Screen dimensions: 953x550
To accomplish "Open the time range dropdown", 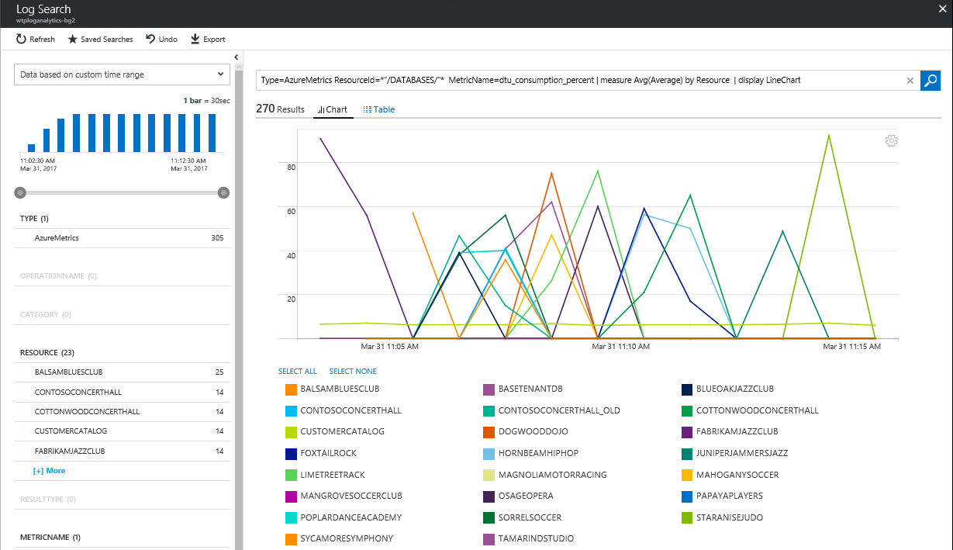I will (x=122, y=74).
